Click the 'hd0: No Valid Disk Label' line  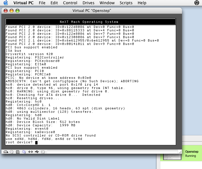tap(32, 119)
